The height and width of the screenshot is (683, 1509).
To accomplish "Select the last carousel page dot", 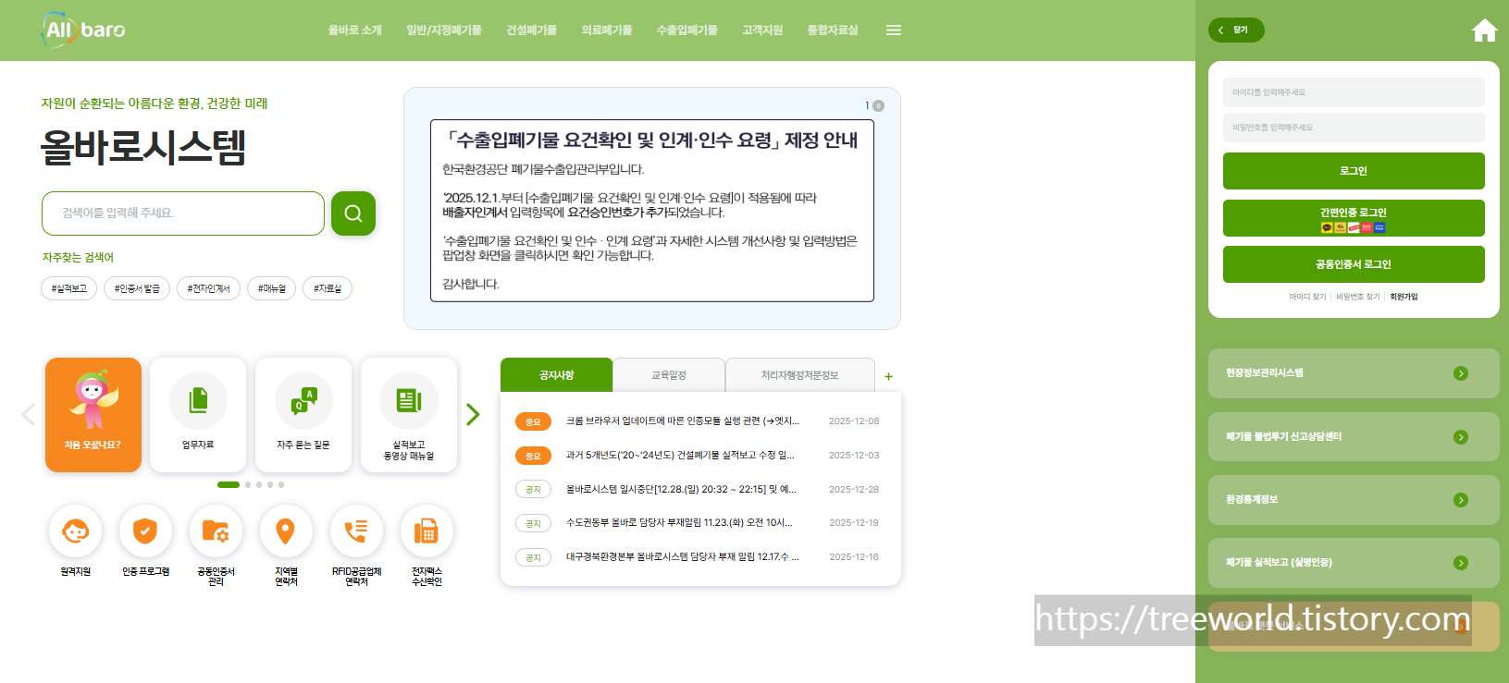I will point(281,484).
